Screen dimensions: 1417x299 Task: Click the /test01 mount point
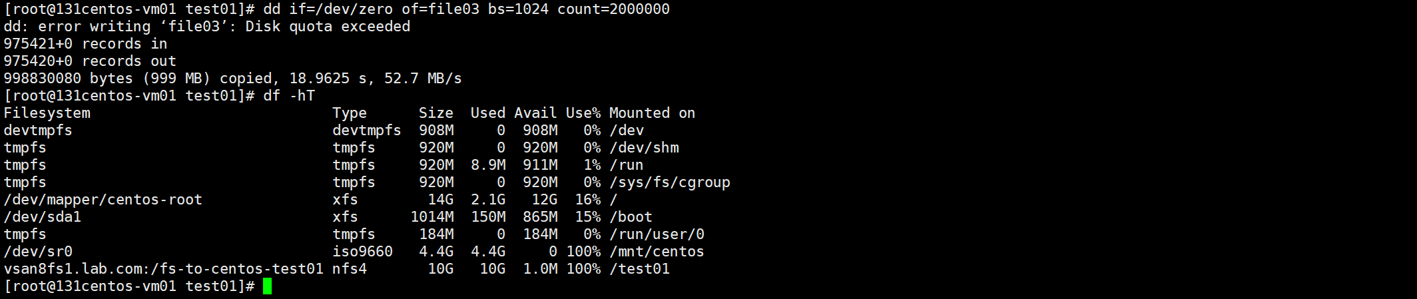(x=639, y=269)
